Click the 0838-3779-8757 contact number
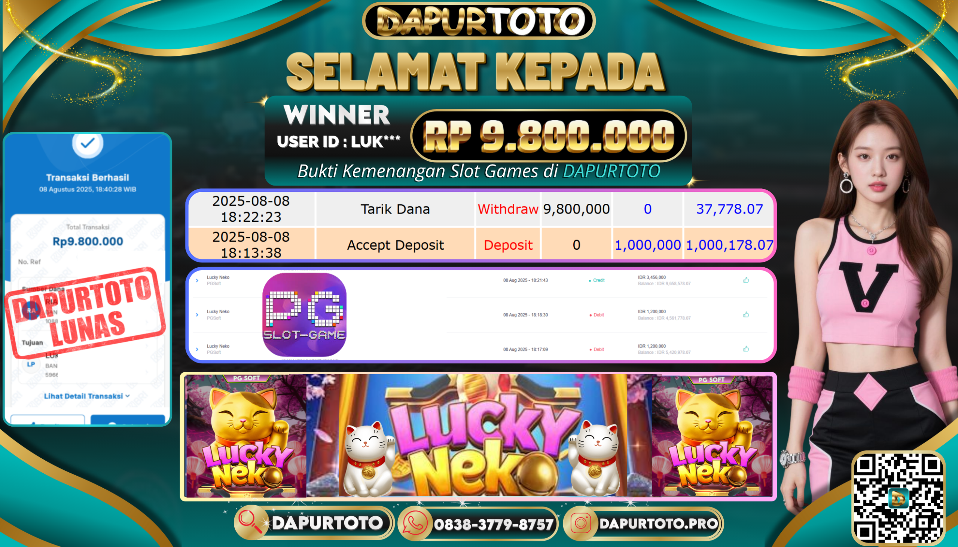The width and height of the screenshot is (958, 547). pyautogui.click(x=493, y=525)
